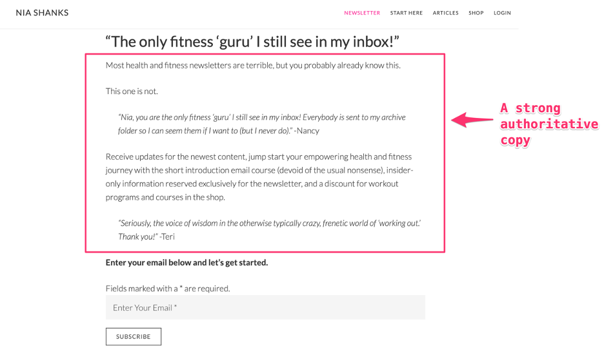
Task: Click the 'Receive updates for the newest content' paragraph
Action: tap(259, 177)
